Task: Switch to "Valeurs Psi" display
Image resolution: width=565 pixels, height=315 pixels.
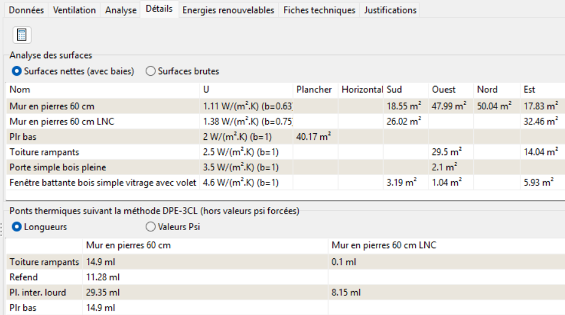Action: [x=151, y=227]
